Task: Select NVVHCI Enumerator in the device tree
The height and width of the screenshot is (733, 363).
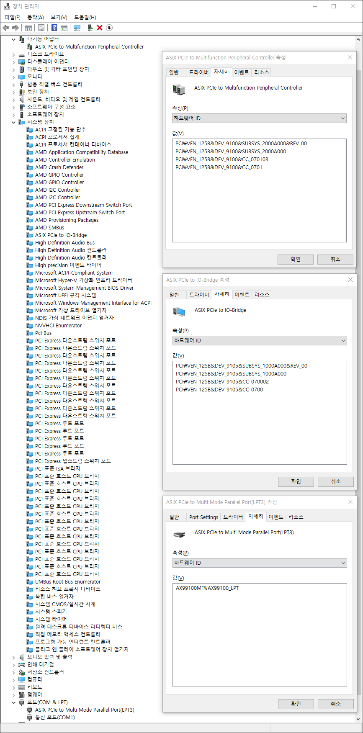Action: click(59, 326)
